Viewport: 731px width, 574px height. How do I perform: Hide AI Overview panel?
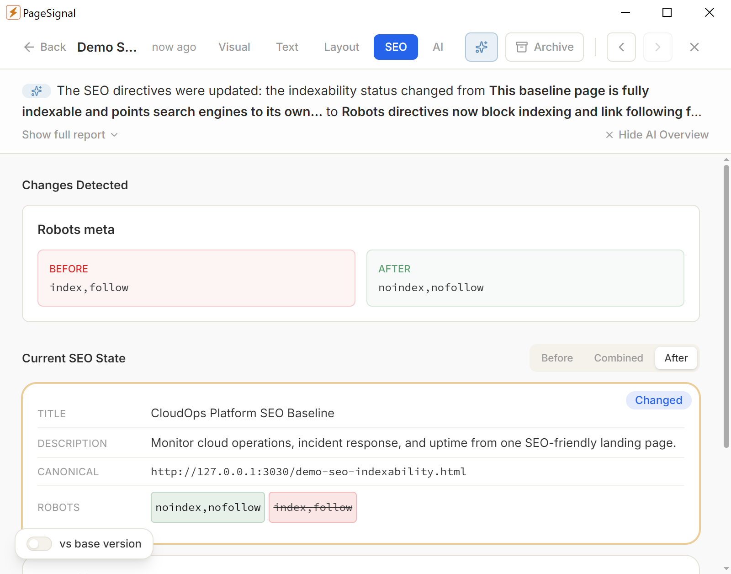tap(657, 135)
